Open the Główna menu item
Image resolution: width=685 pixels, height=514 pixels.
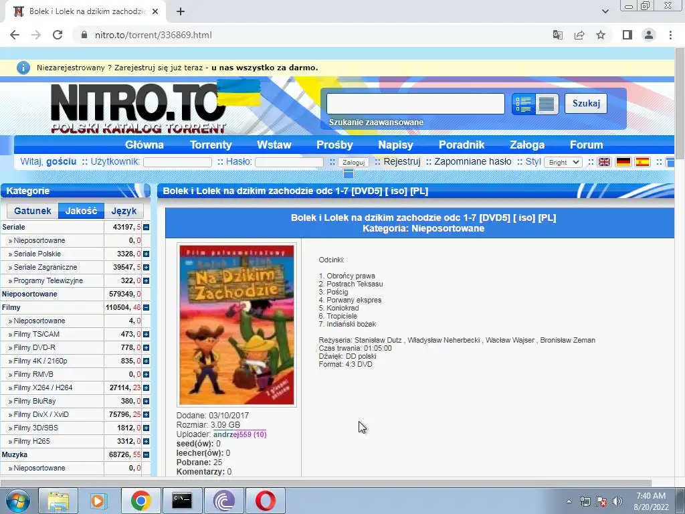144,145
